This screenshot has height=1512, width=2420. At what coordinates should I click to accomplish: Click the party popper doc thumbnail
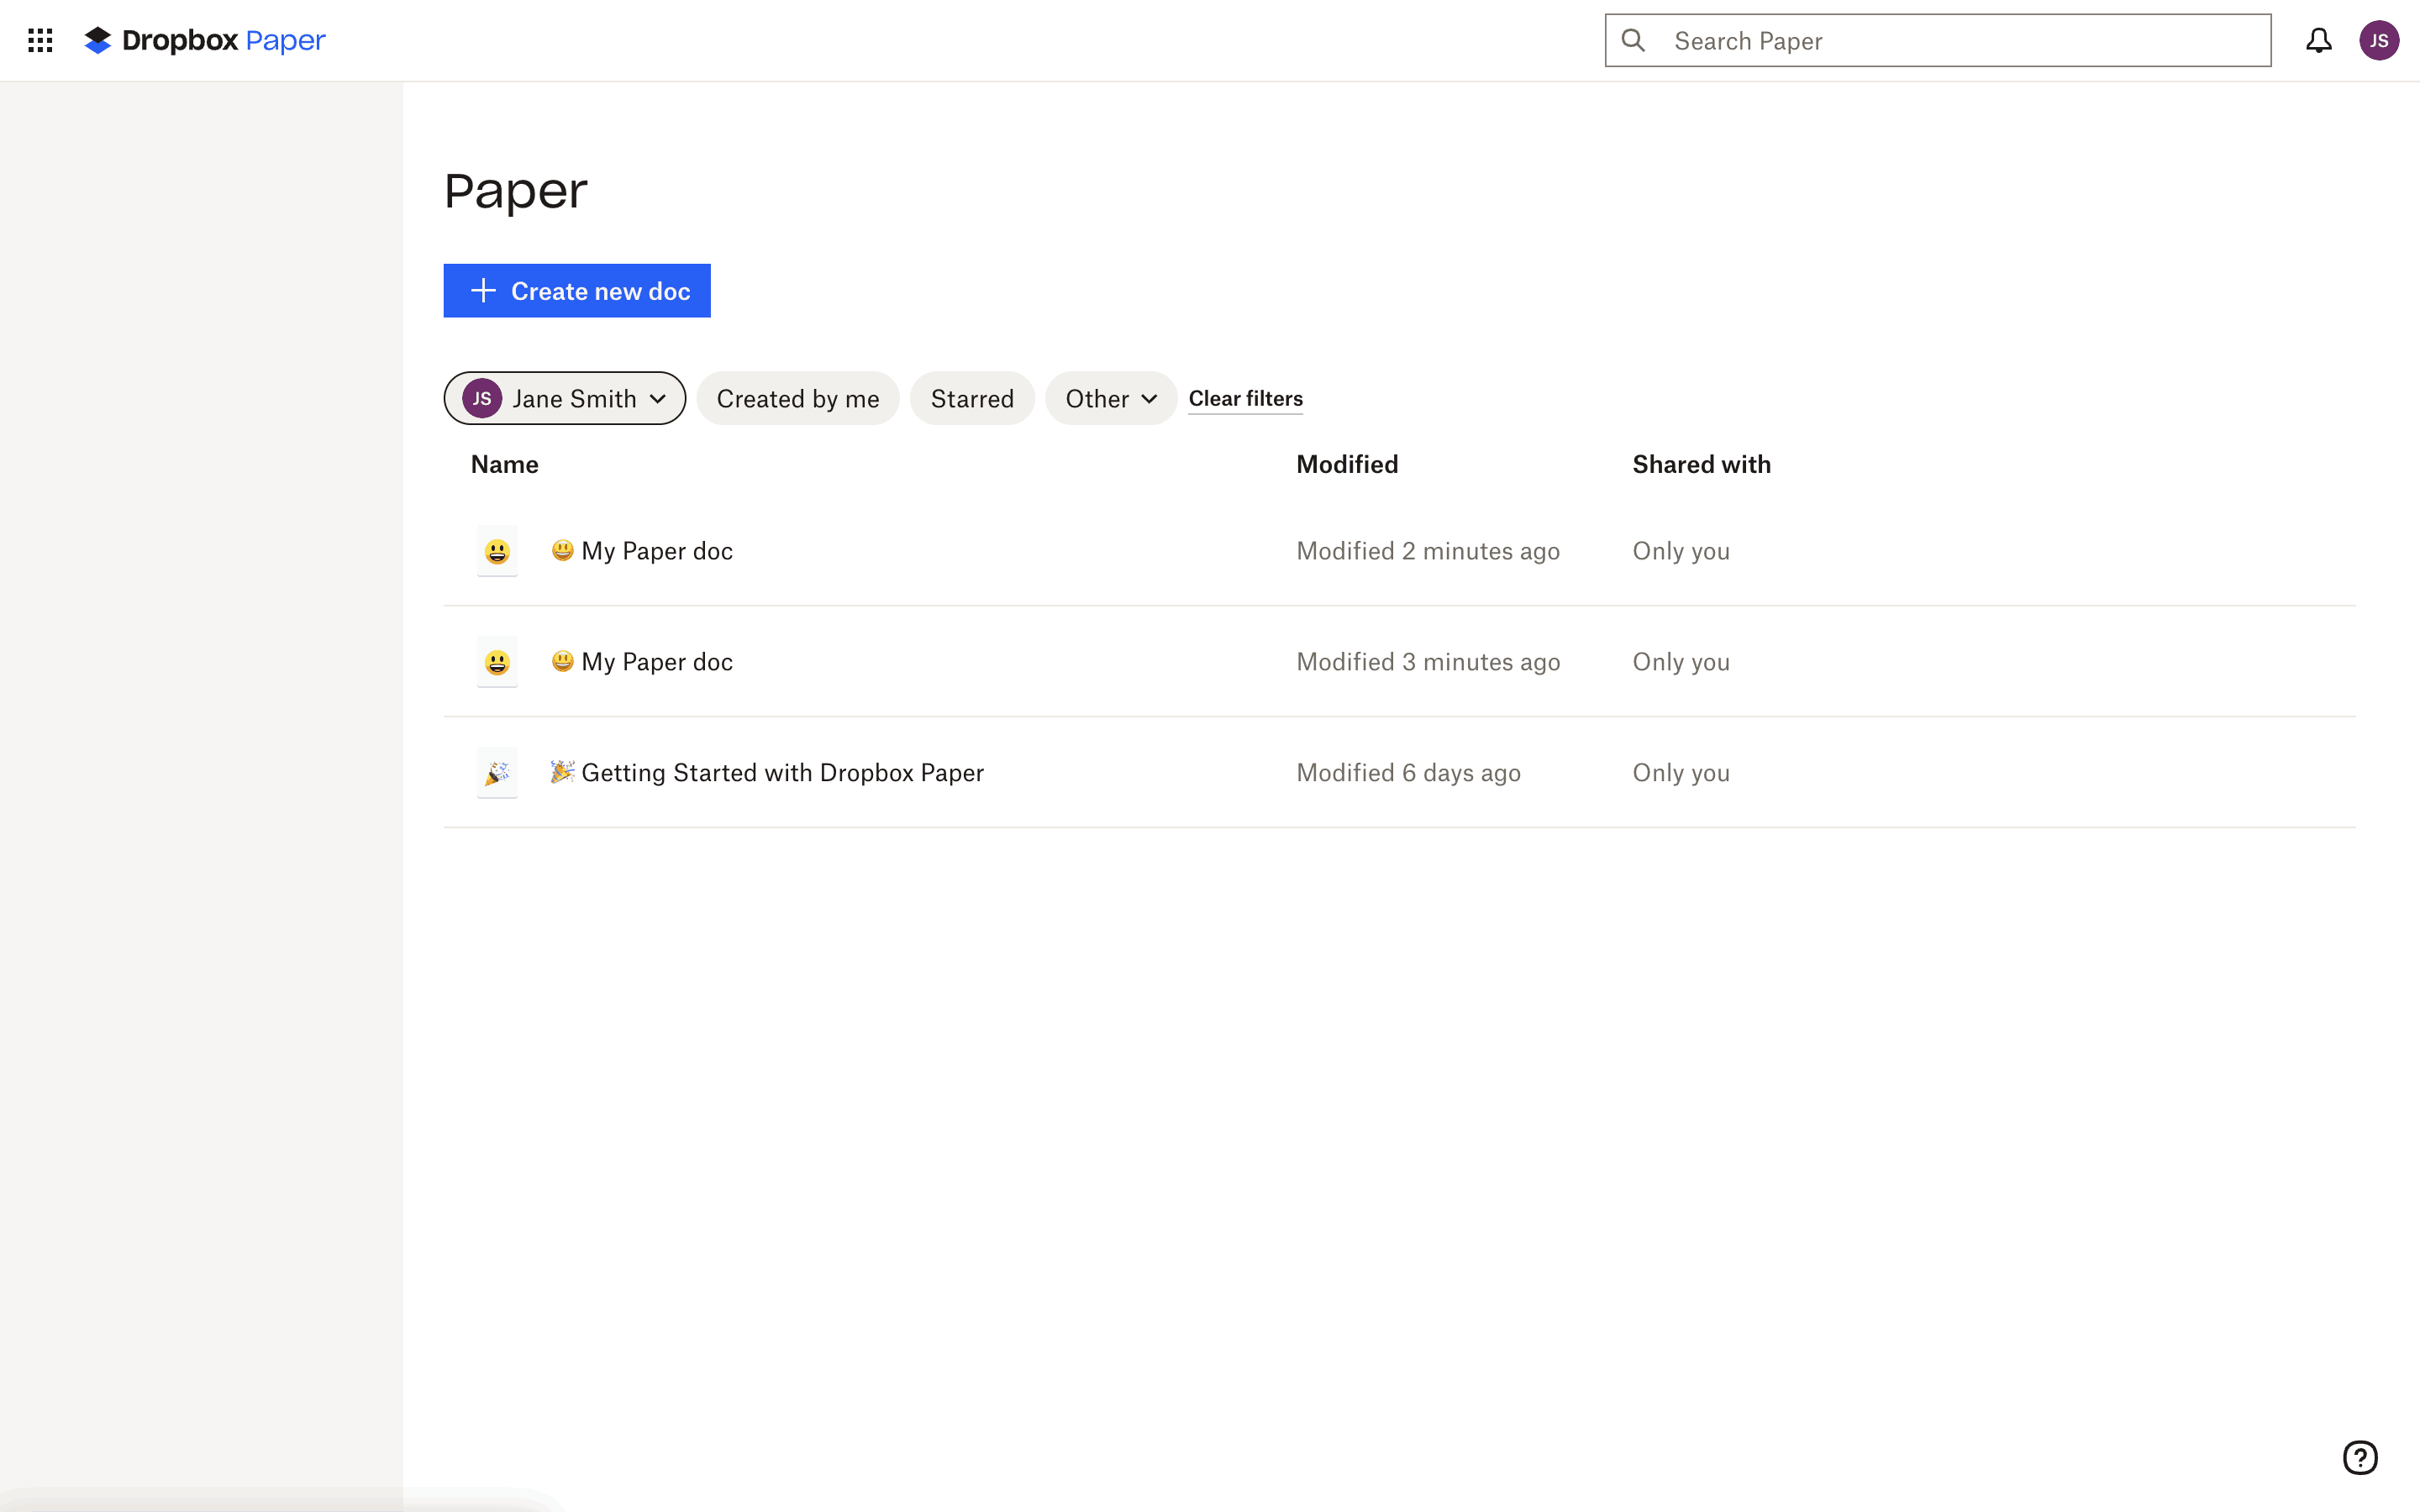pyautogui.click(x=497, y=773)
